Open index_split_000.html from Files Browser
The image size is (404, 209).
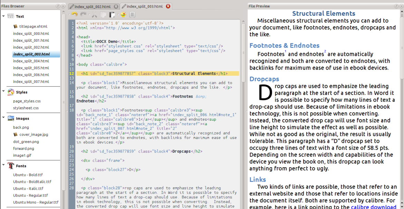pos(31,33)
